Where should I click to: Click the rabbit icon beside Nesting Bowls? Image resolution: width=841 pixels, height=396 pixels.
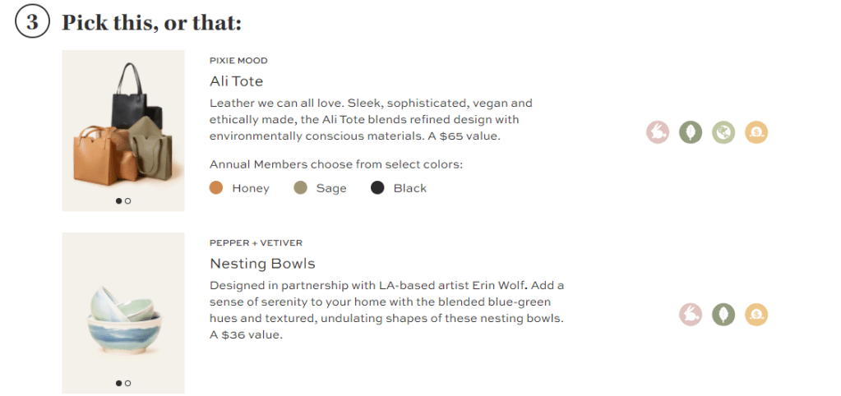[x=691, y=314]
